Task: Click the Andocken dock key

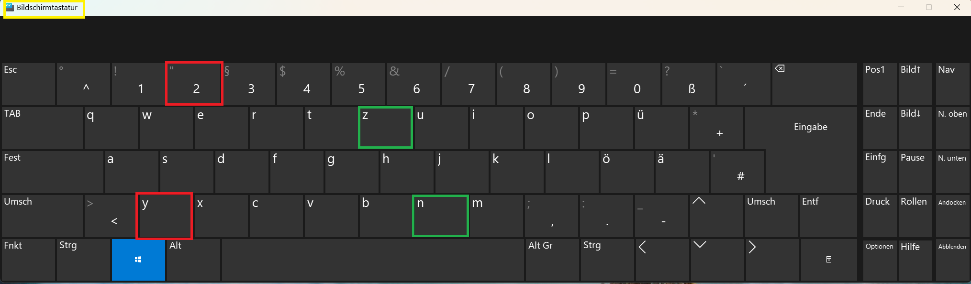Action: click(x=952, y=216)
